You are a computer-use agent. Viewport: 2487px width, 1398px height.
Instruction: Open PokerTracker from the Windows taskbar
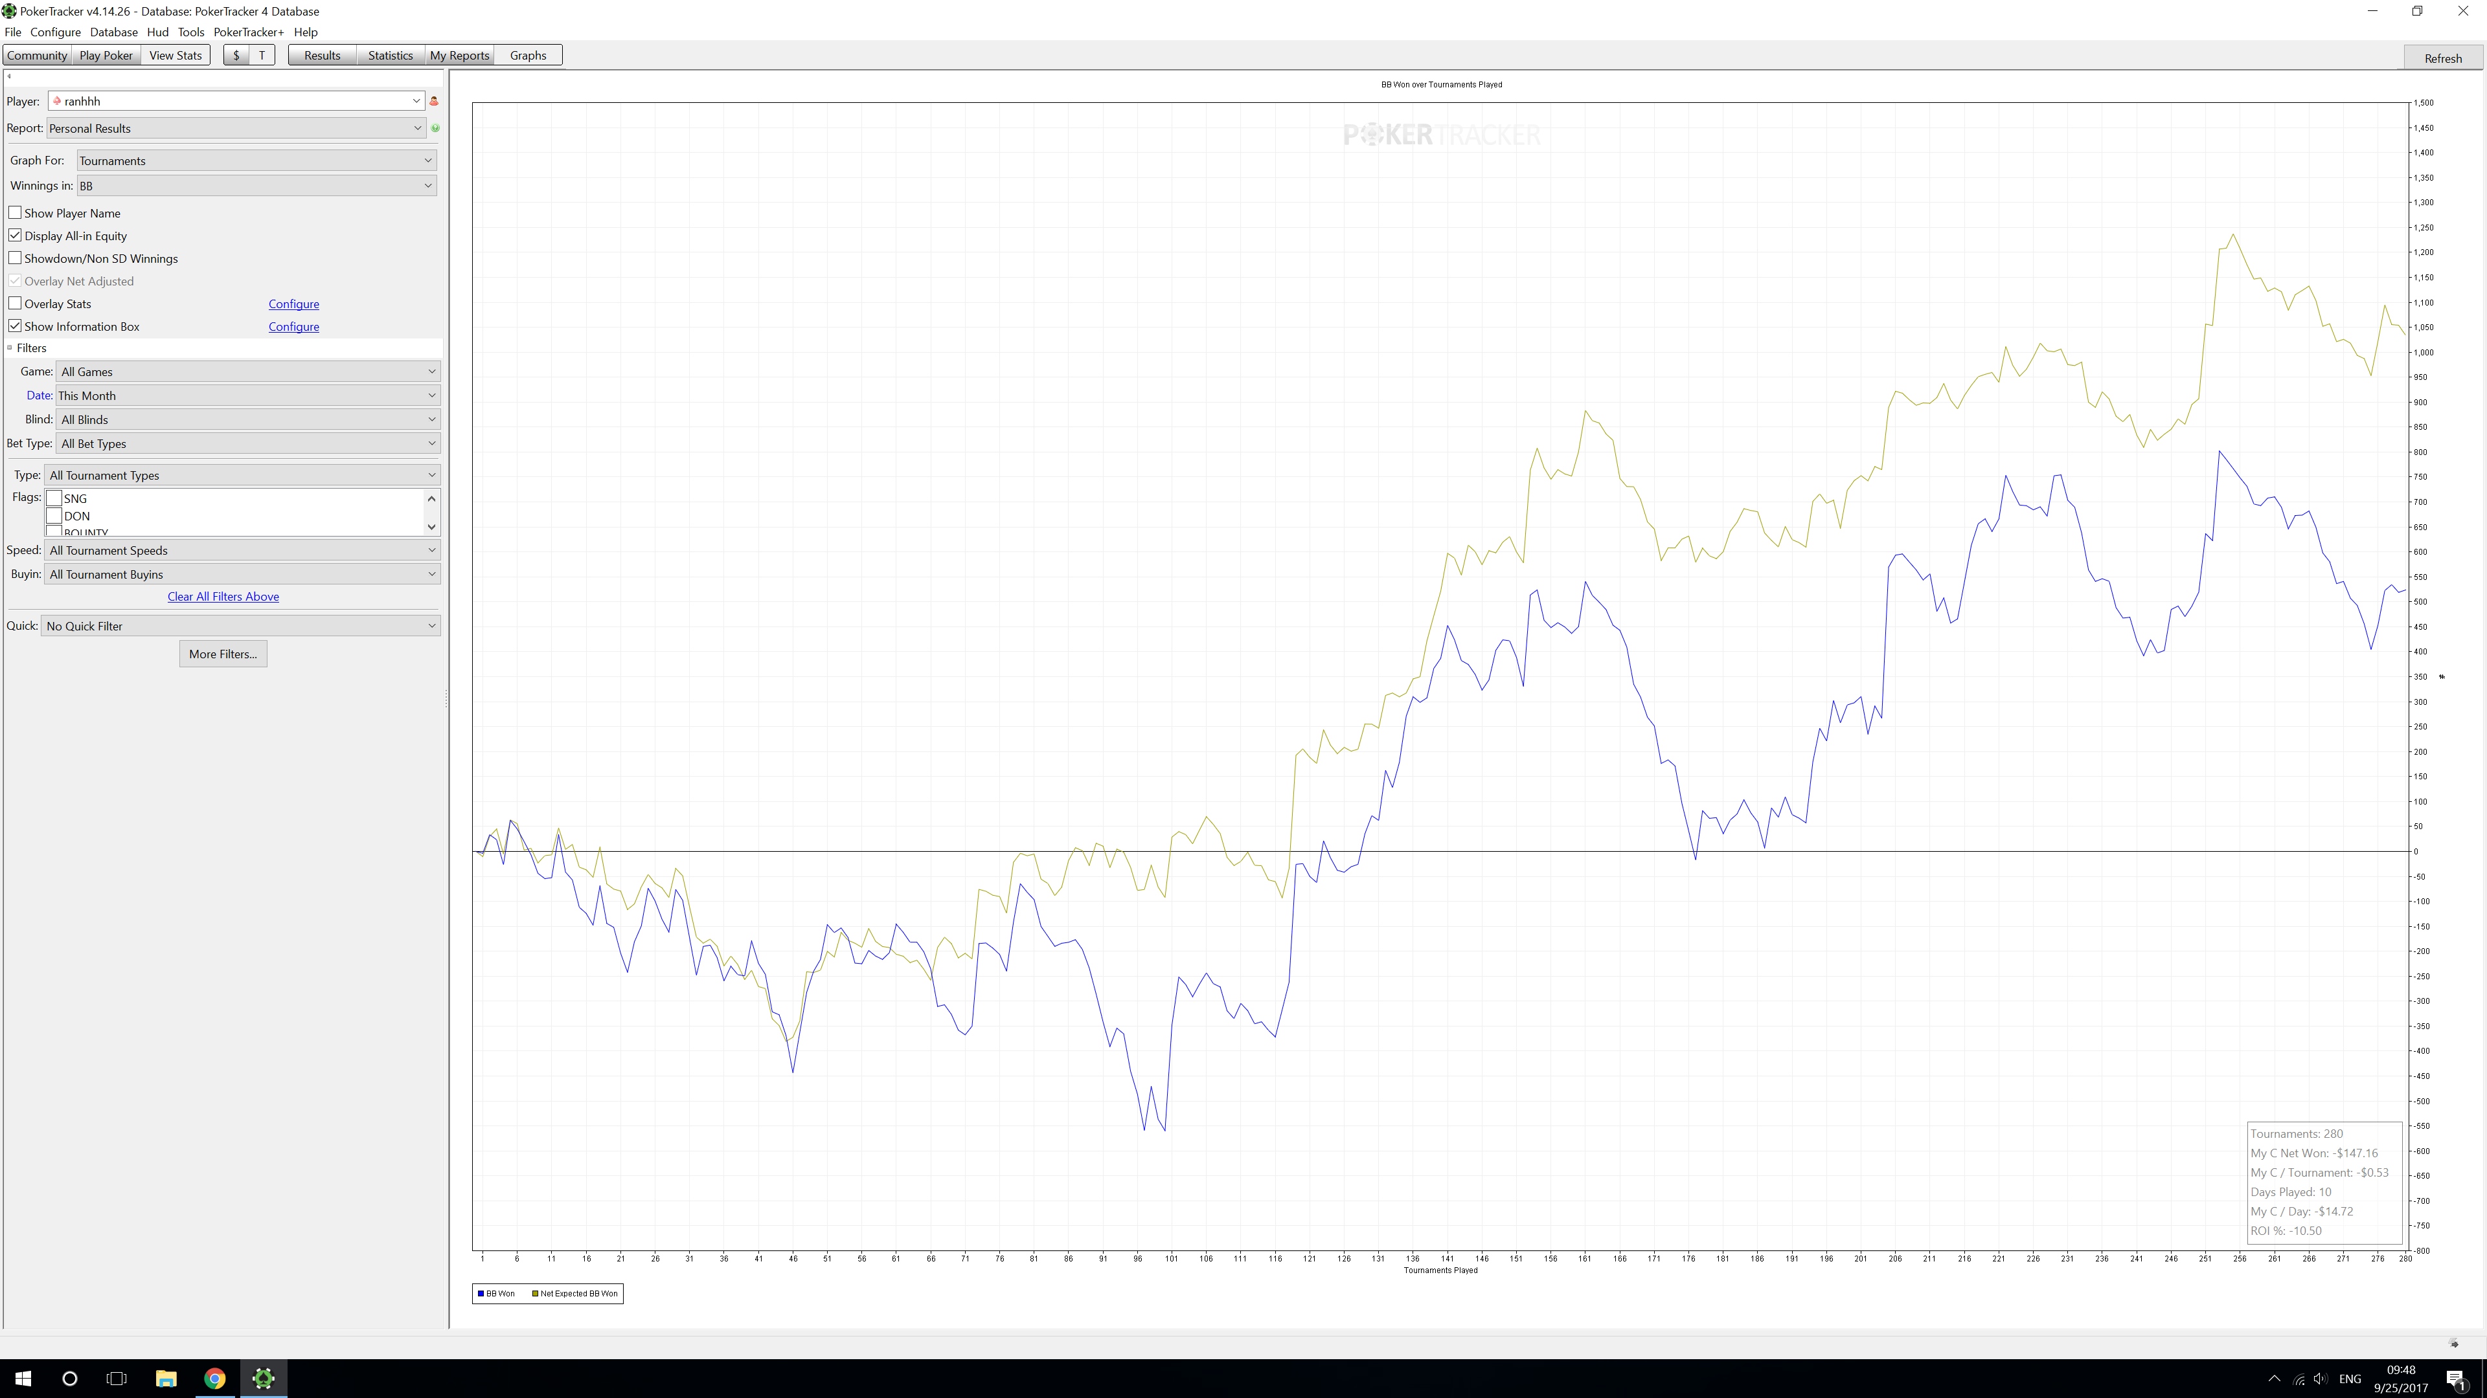[262, 1378]
